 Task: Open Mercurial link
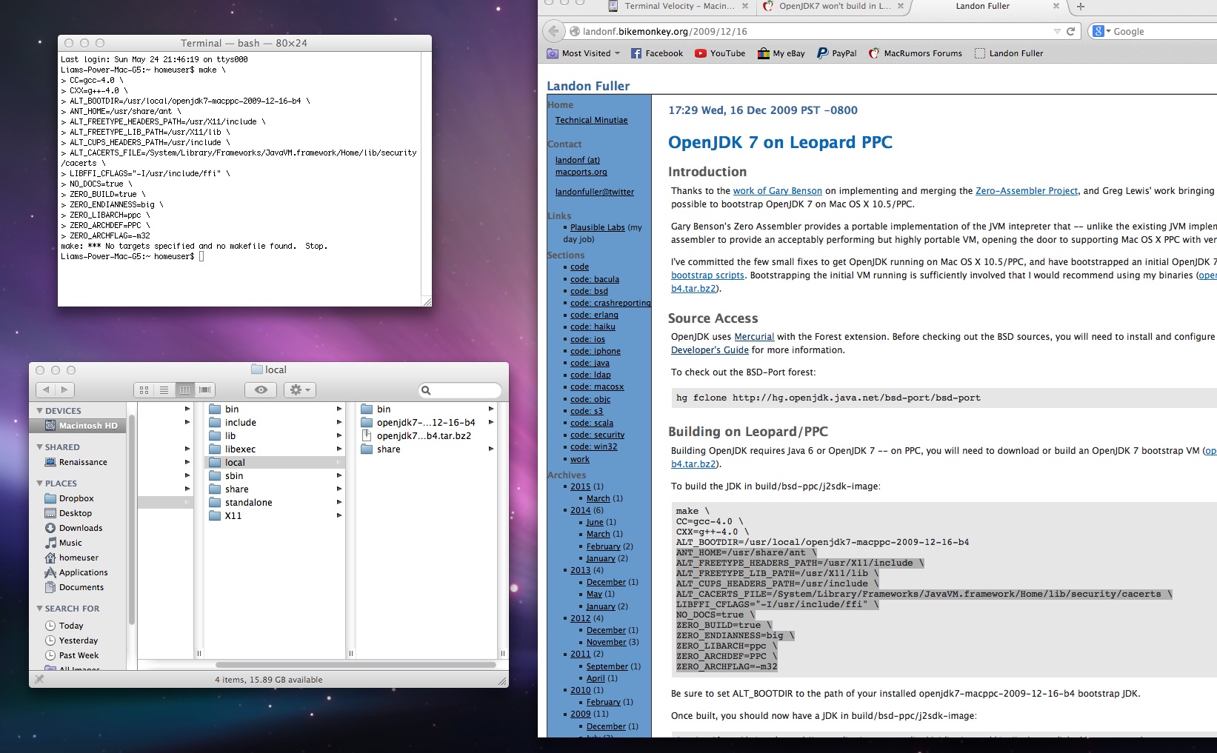(x=753, y=337)
